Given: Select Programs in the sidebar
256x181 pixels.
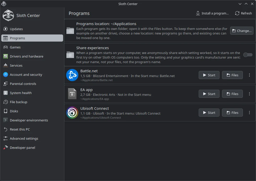Looking at the screenshot, I should click(32, 38).
